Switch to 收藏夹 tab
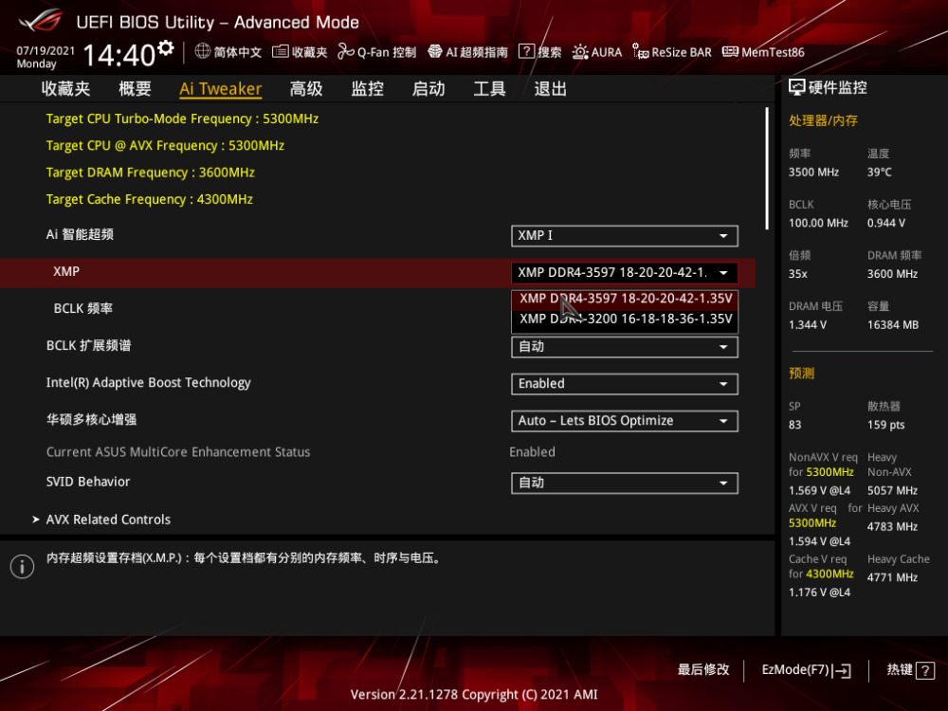 [x=66, y=89]
